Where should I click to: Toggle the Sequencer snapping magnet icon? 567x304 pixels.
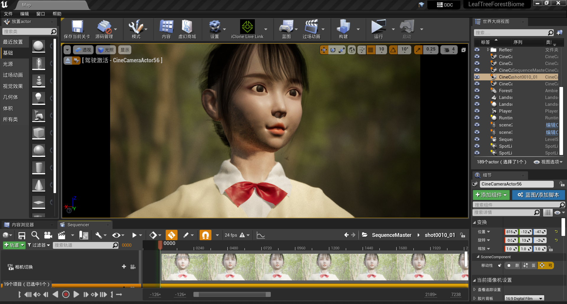(206, 235)
